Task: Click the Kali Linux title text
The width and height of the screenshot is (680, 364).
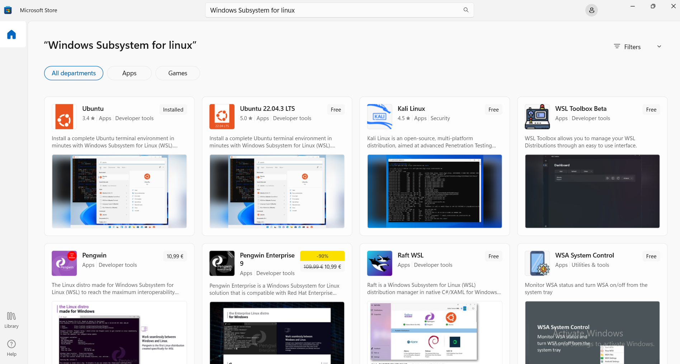Action: tap(411, 109)
